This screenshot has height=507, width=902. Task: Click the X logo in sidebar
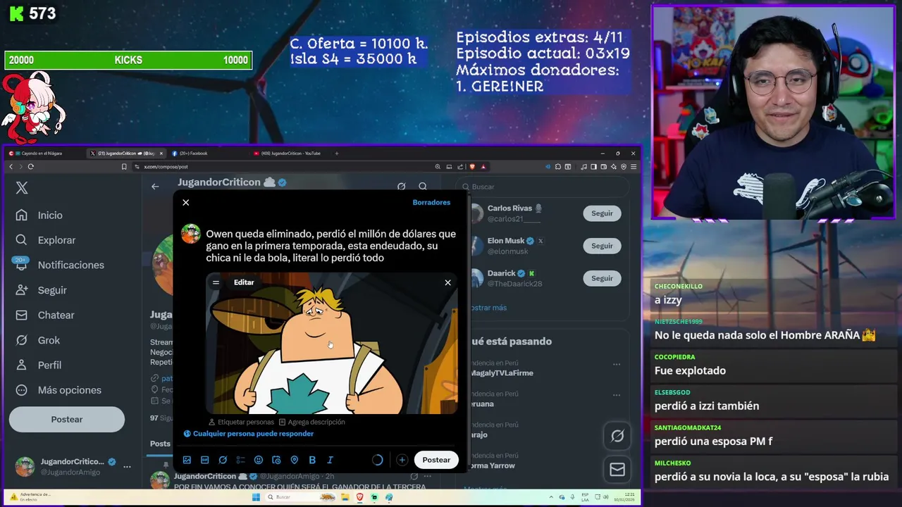pos(22,188)
